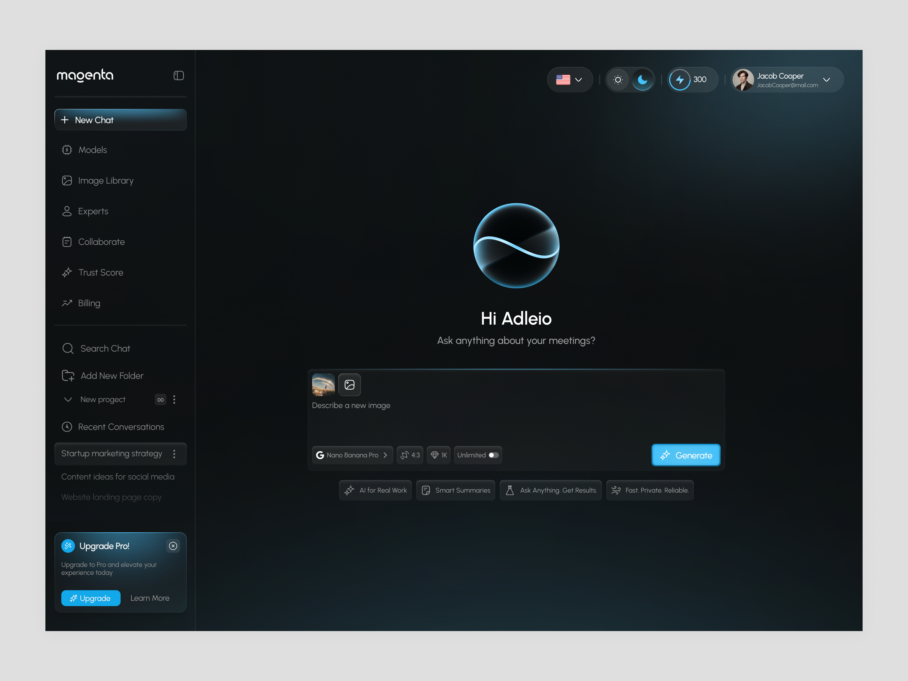The image size is (908, 681).
Task: Open options for Startup marketing strategy chat
Action: (x=174, y=454)
